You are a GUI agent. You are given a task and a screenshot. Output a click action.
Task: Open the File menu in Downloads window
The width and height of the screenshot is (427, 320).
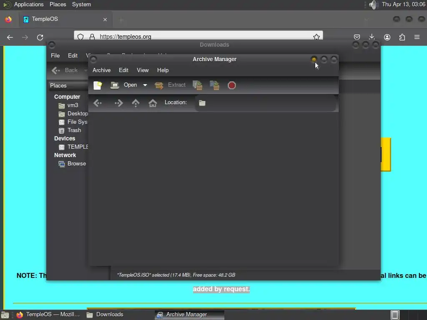55,55
